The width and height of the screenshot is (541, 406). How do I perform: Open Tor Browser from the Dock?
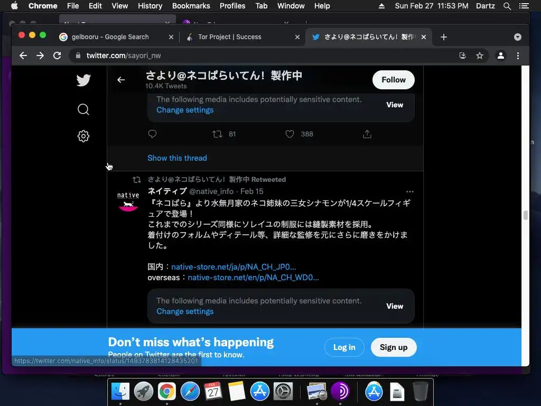[x=340, y=392]
